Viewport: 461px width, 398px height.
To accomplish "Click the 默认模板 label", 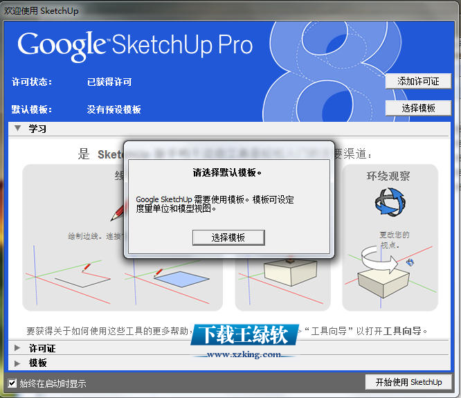I will (x=32, y=109).
